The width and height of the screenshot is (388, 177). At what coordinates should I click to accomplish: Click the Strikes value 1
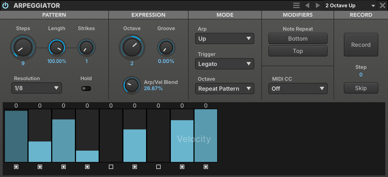point(86,61)
